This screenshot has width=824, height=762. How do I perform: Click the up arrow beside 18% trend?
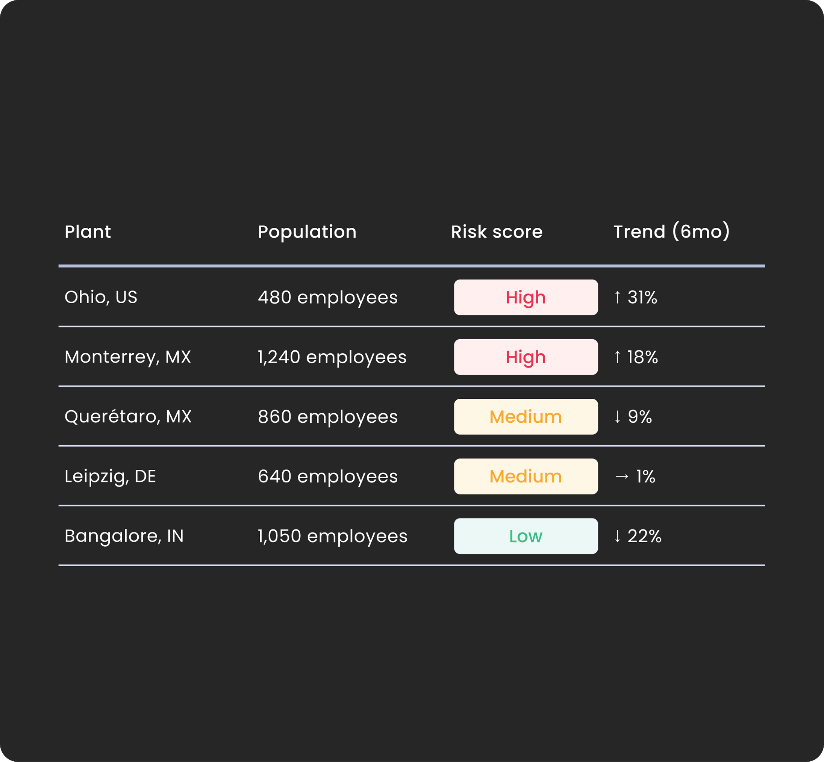tap(617, 357)
